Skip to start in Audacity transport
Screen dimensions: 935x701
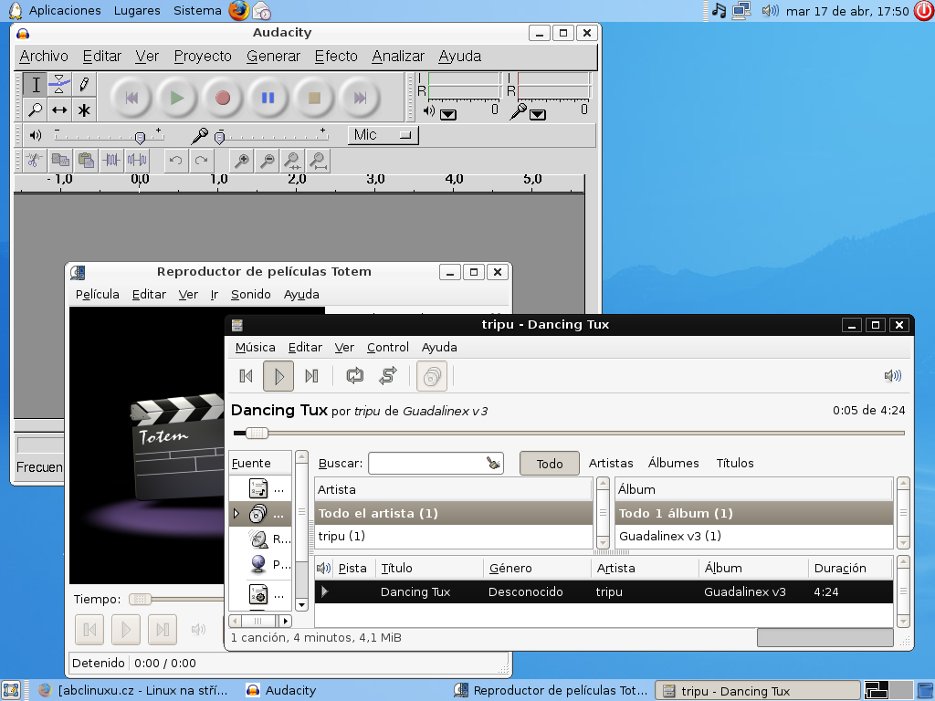point(131,98)
